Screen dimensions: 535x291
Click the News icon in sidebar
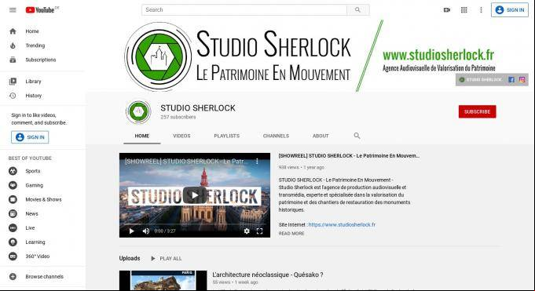13,213
